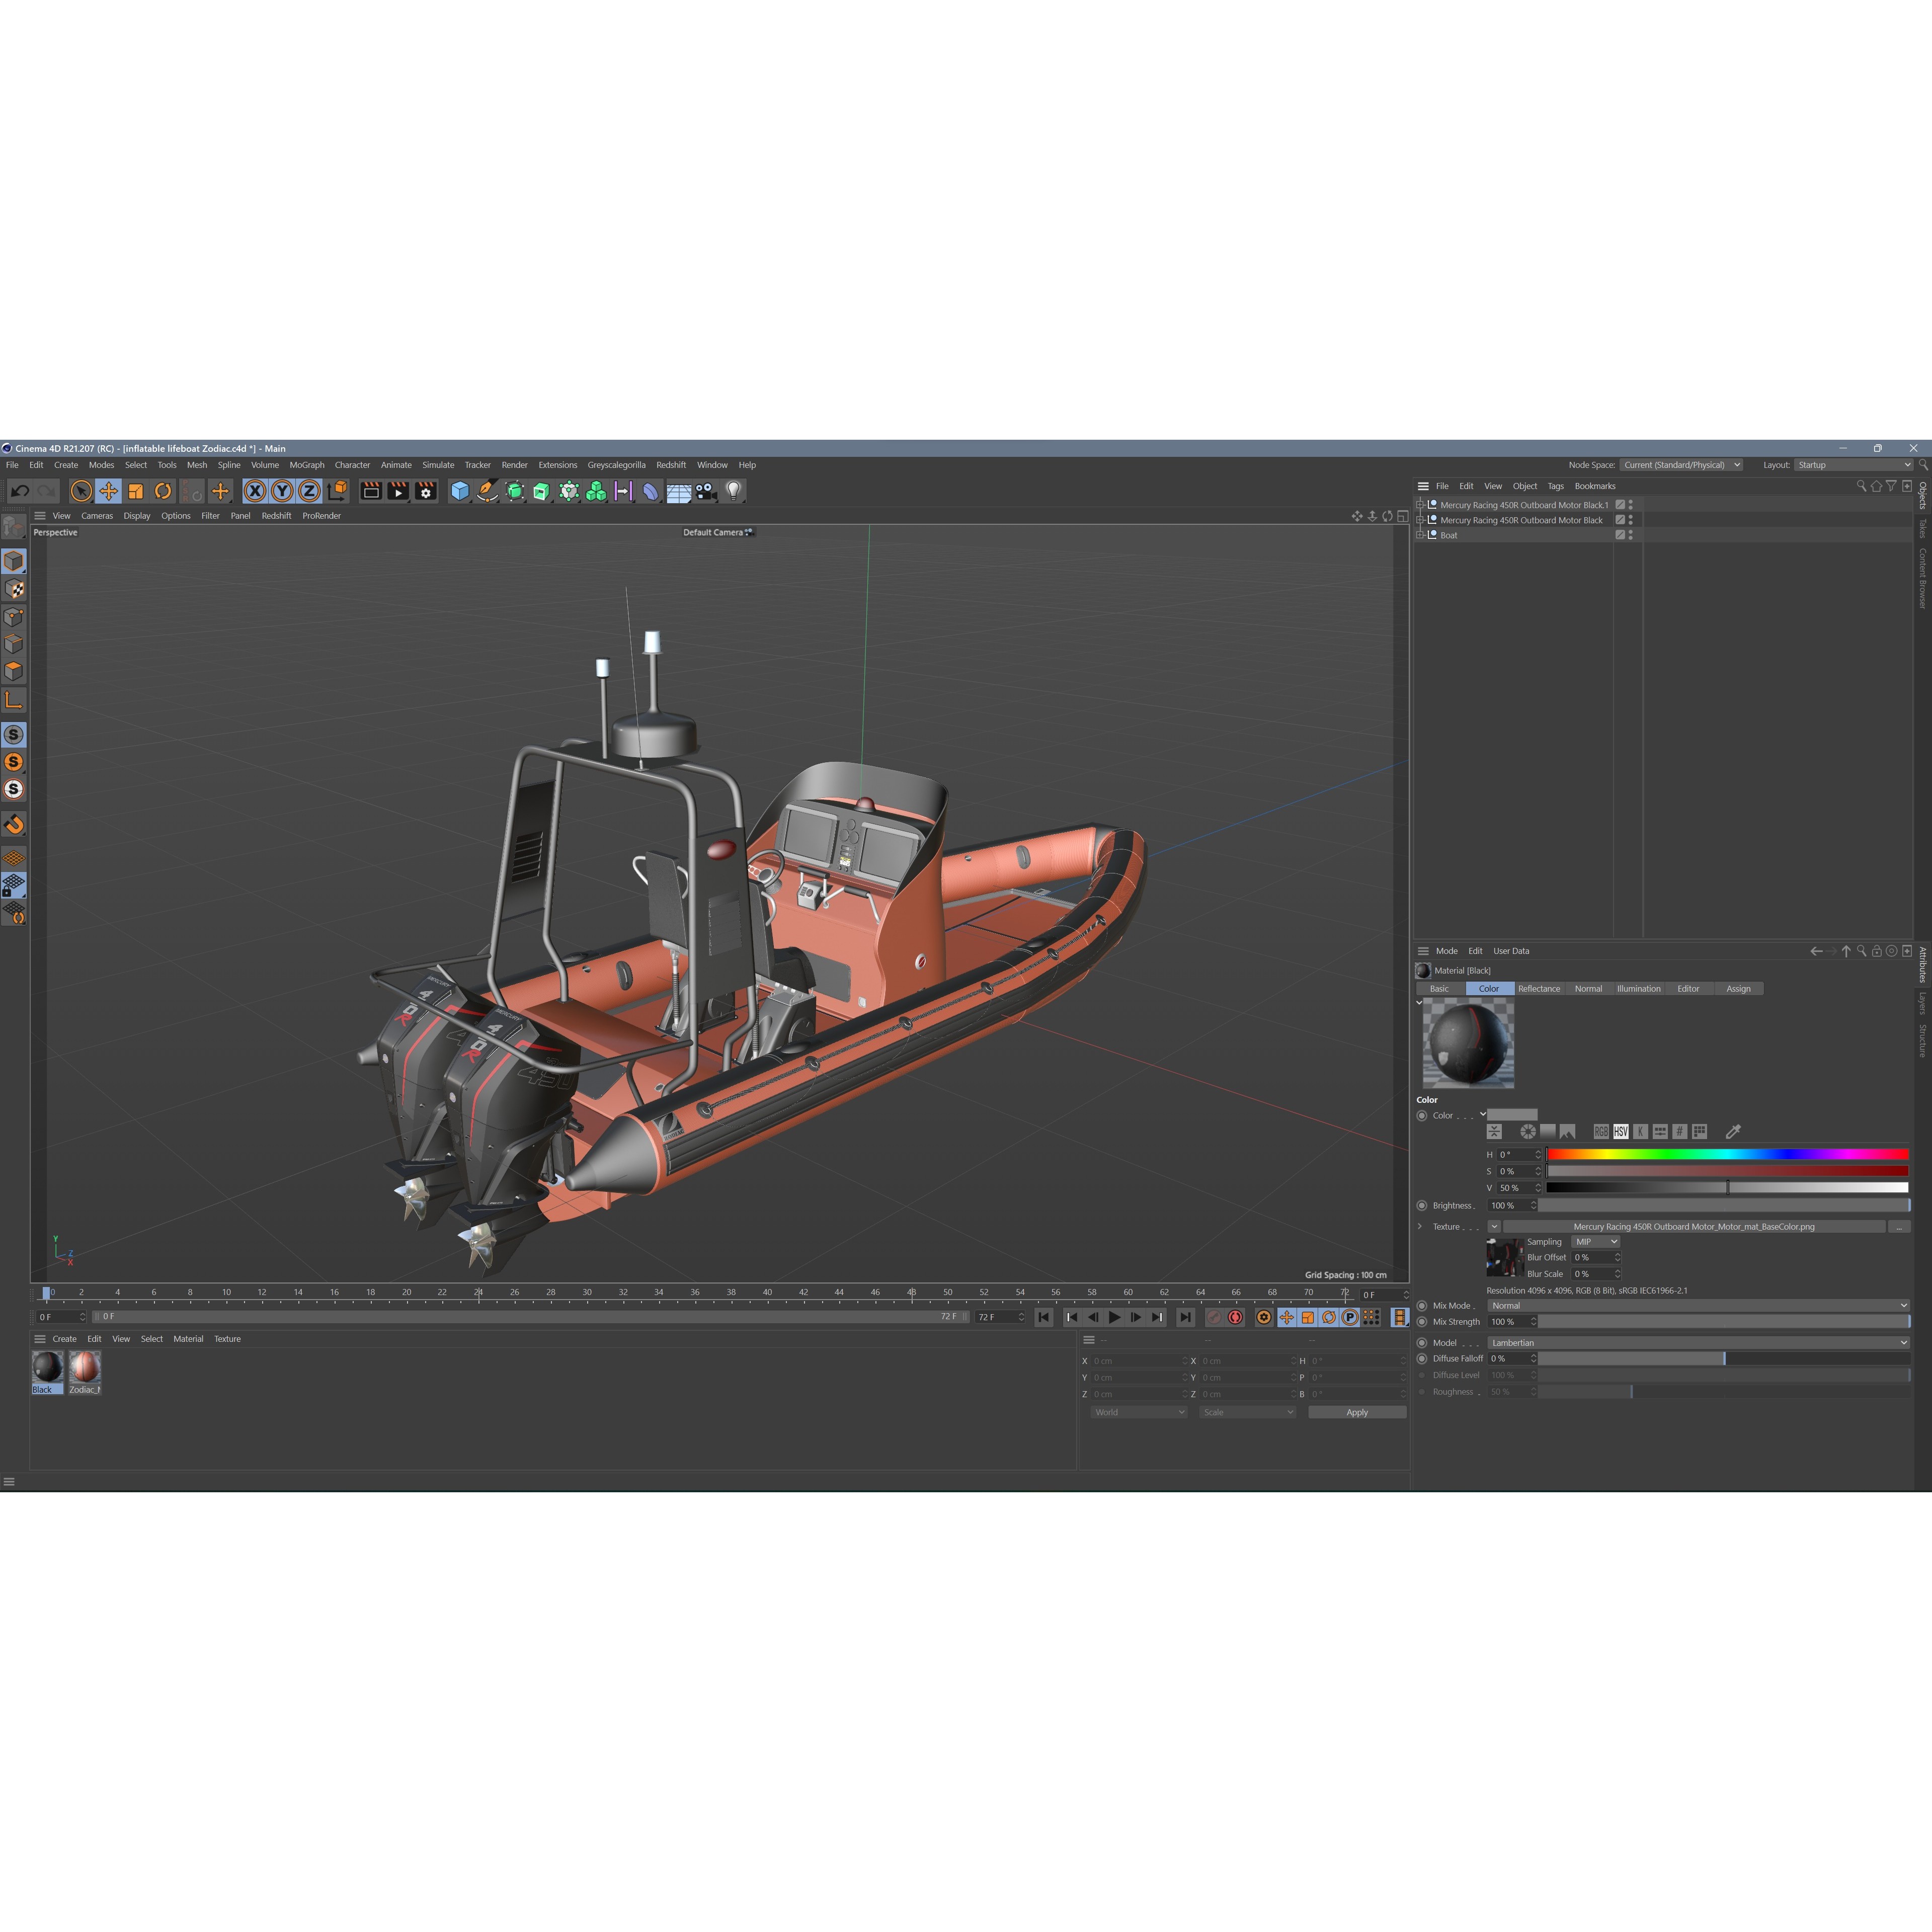The image size is (1932, 1932).
Task: Open the Sampling MIP dropdown
Action: pos(1595,1242)
